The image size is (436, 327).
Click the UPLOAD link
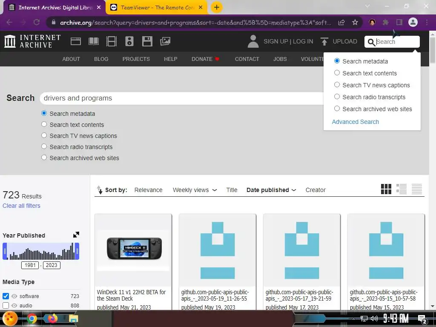tap(345, 41)
